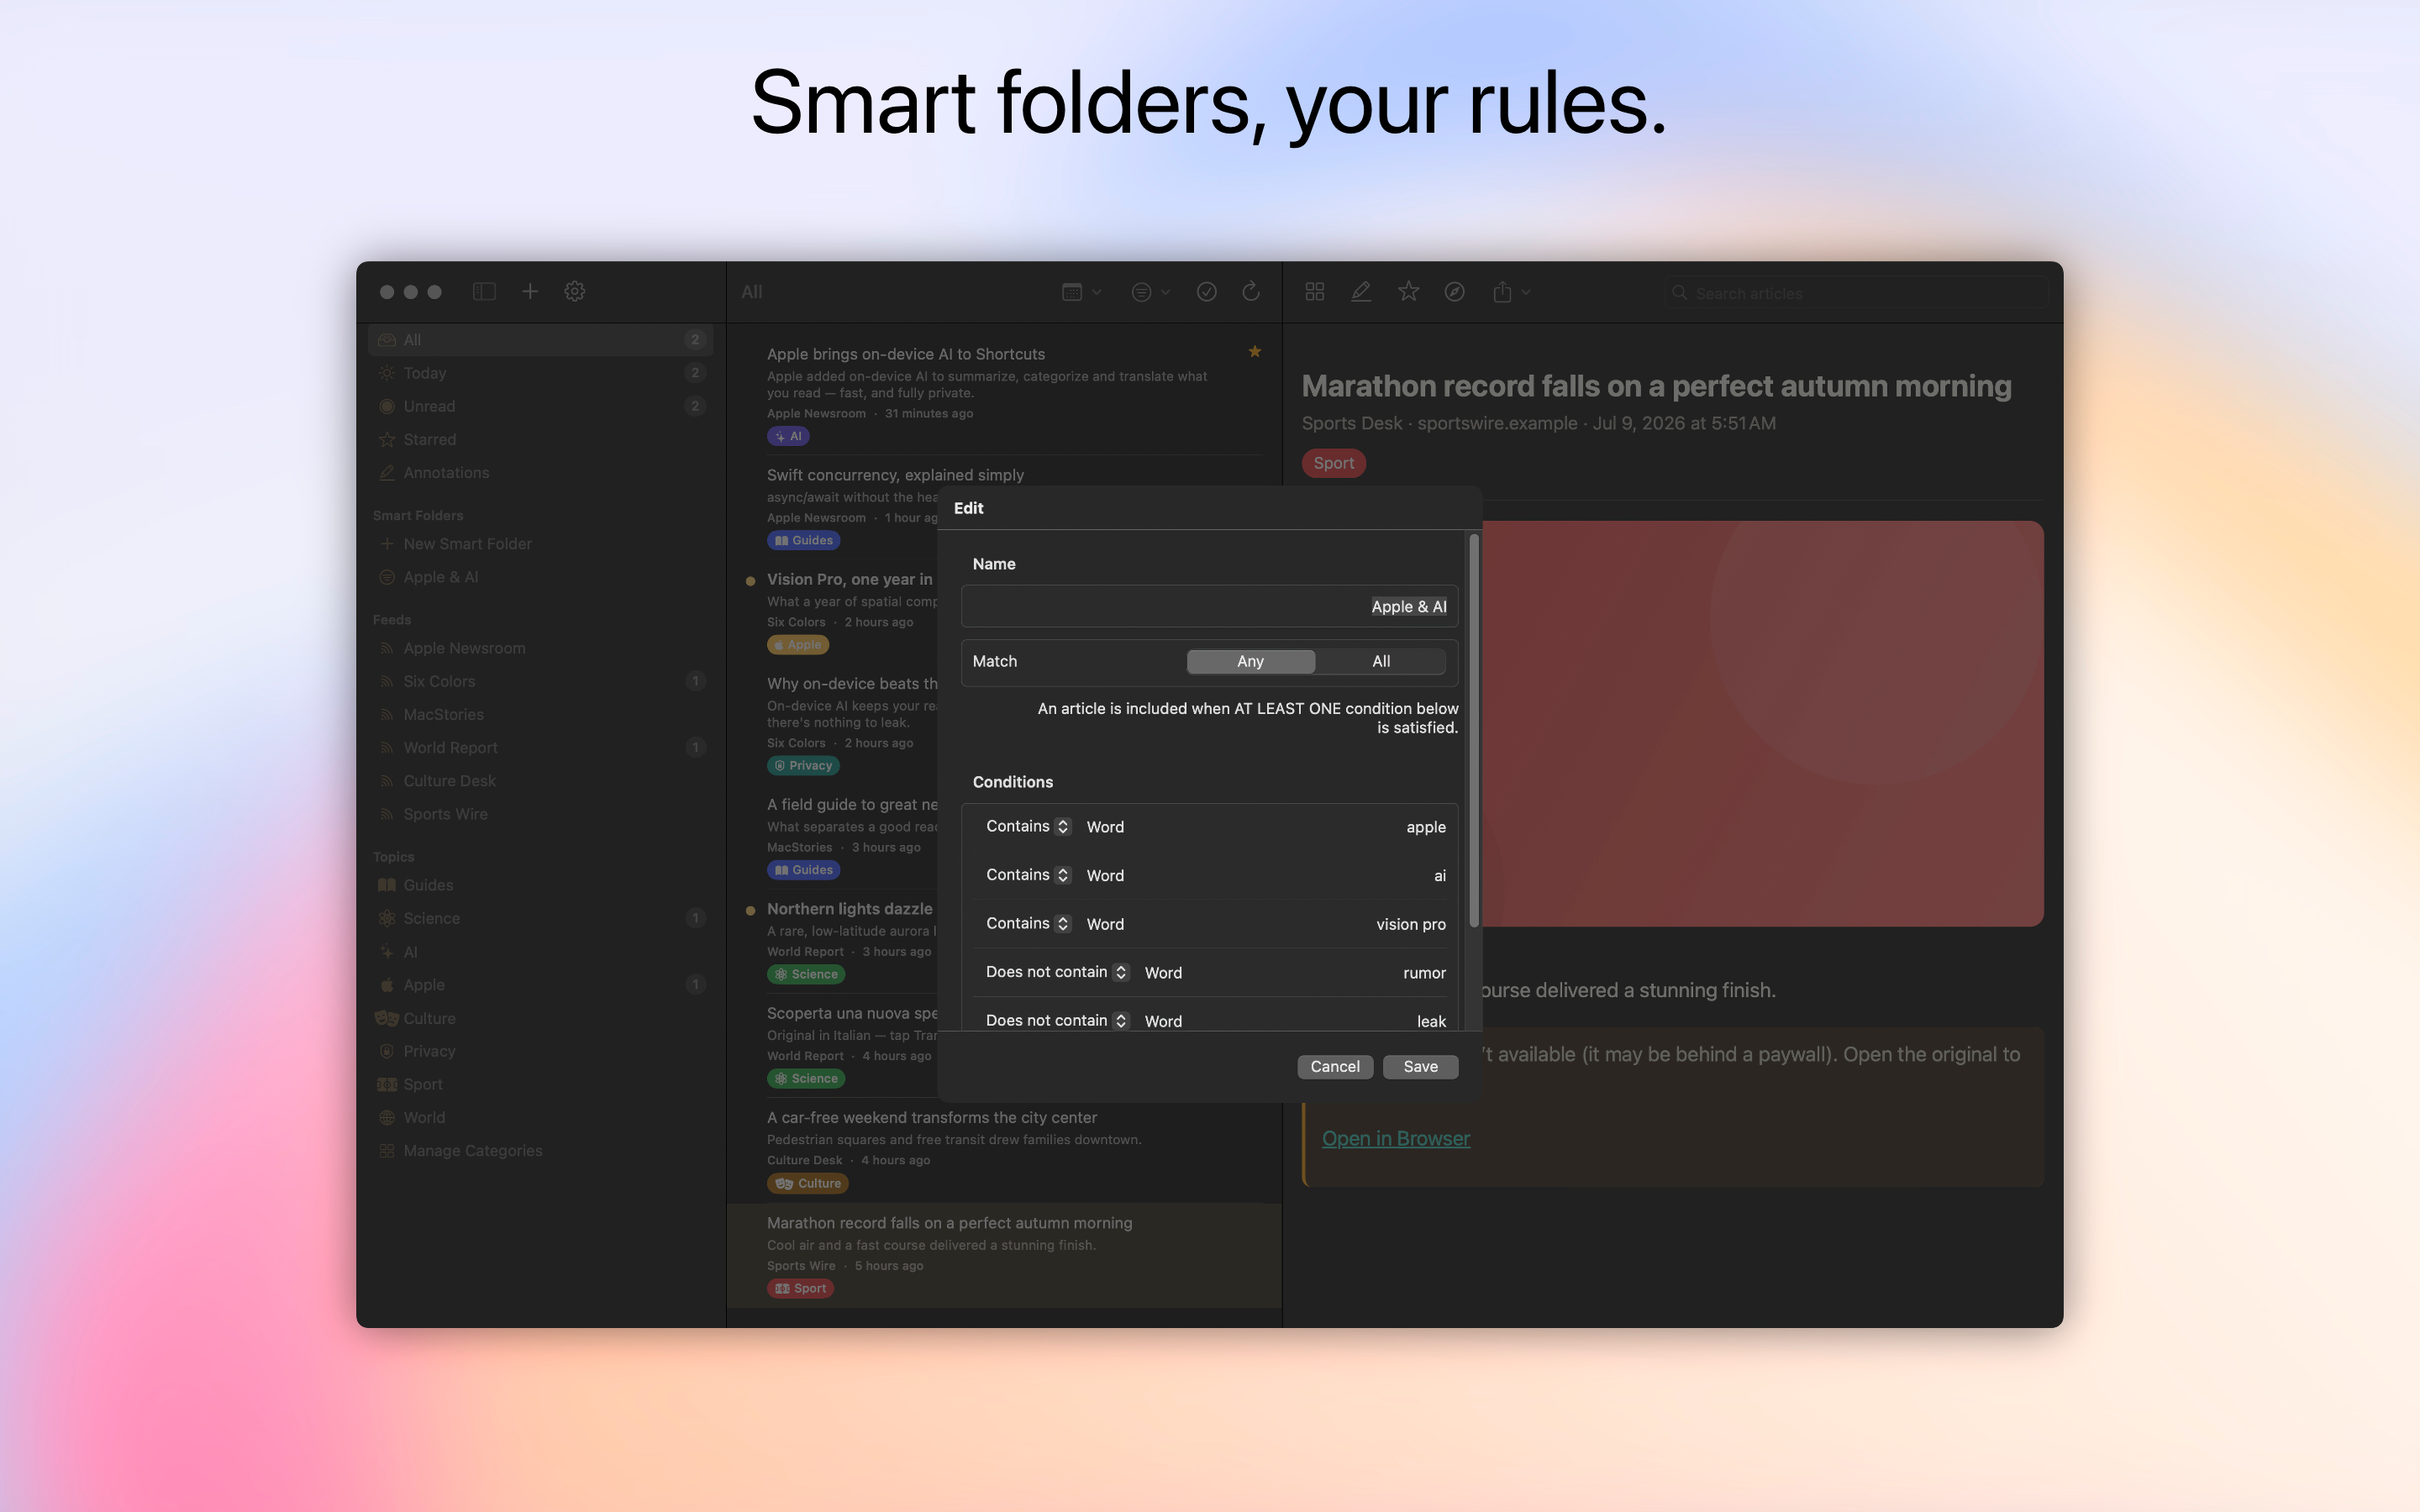Screen dimensions: 2420x1512
Task: Select the Apple Newsroom feed
Action: coord(540,648)
